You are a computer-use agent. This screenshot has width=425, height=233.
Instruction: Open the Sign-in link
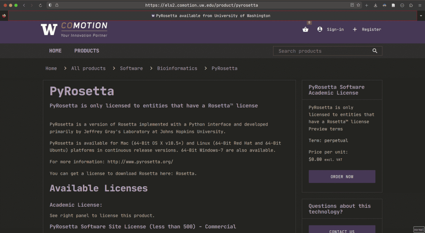point(335,30)
